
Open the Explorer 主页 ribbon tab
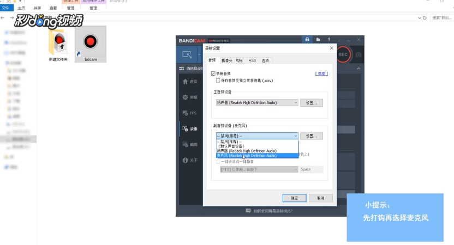21,8
